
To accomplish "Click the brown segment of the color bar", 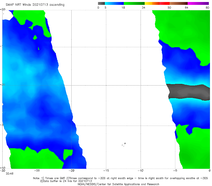I will click(178, 3).
